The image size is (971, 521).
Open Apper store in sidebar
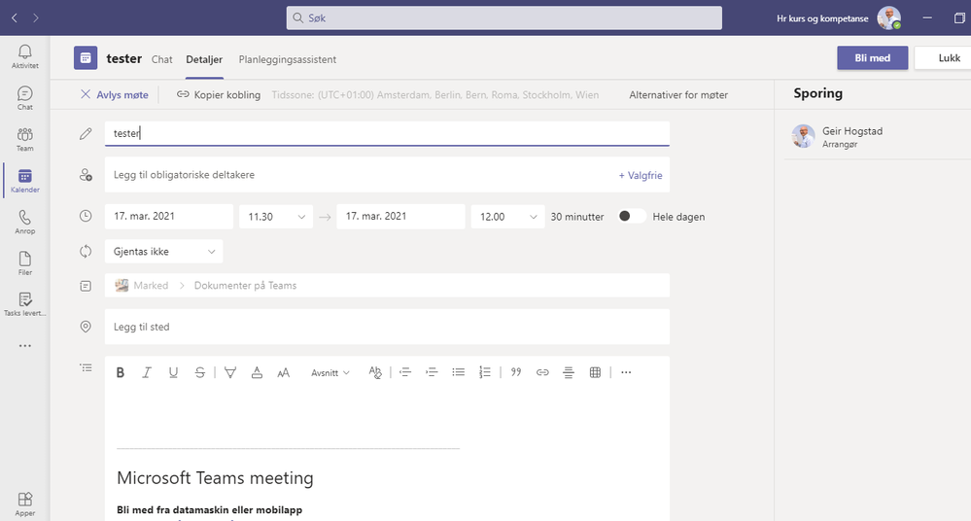pos(24,504)
